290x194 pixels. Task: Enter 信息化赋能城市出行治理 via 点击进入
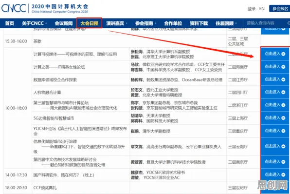click(274, 146)
